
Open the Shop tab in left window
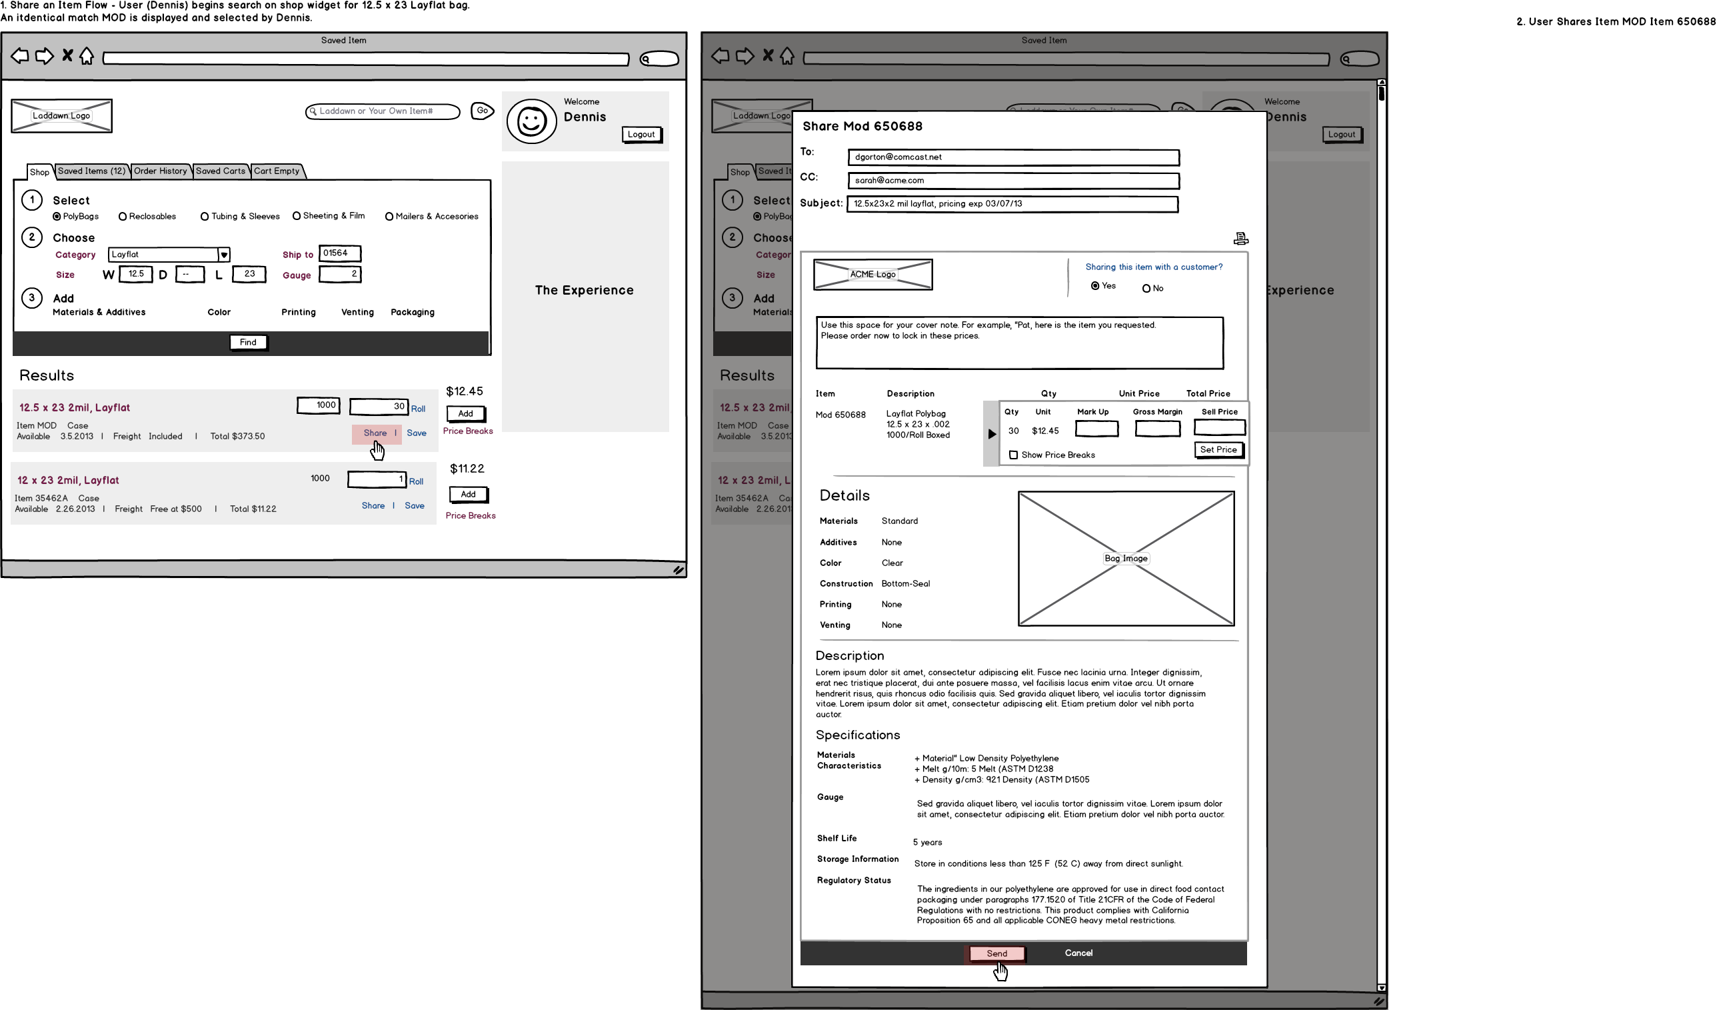tap(39, 172)
